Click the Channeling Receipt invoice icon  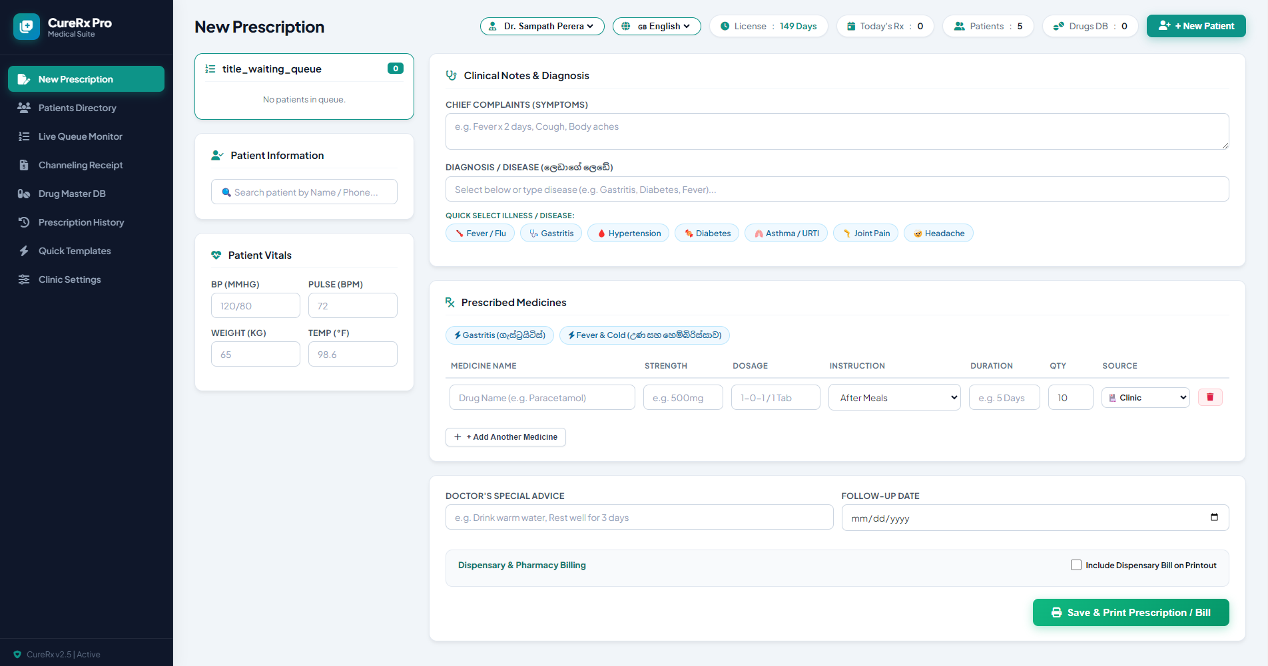pyautogui.click(x=24, y=165)
